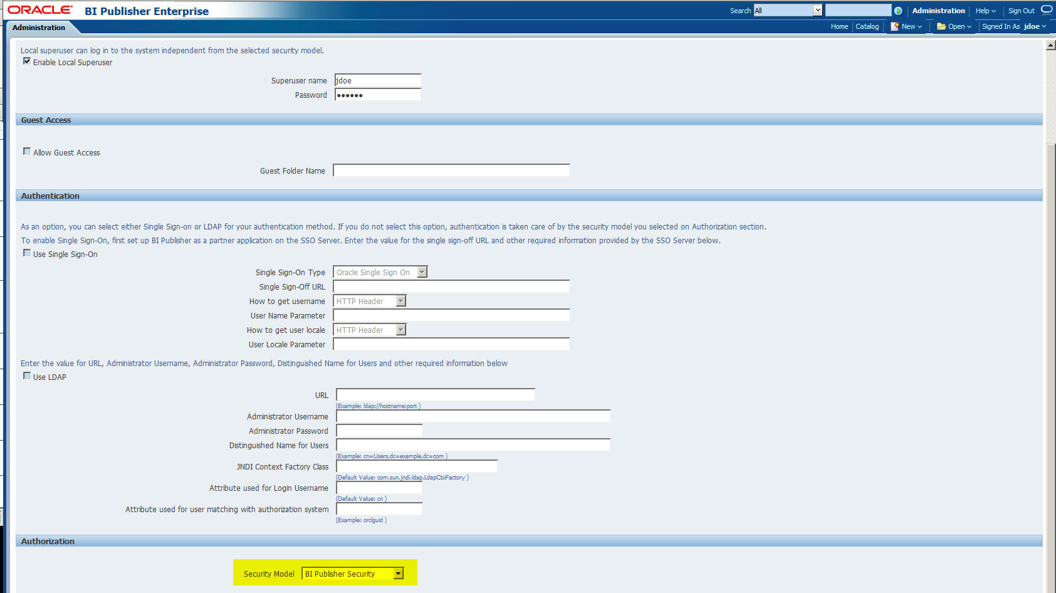The height and width of the screenshot is (593, 1056).
Task: Click the LDAP URL example hint text
Action: (x=379, y=406)
